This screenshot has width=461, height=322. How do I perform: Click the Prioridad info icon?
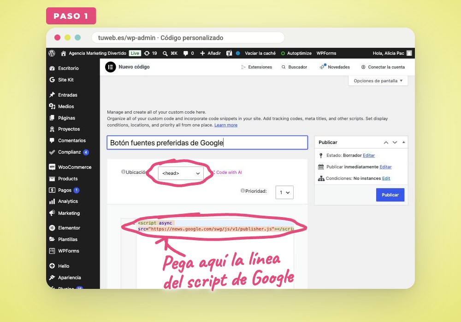(242, 190)
